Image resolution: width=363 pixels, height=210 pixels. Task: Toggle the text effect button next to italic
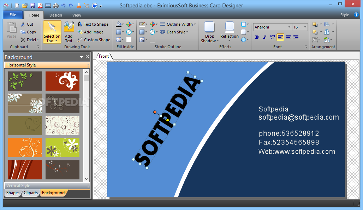pyautogui.click(x=273, y=37)
